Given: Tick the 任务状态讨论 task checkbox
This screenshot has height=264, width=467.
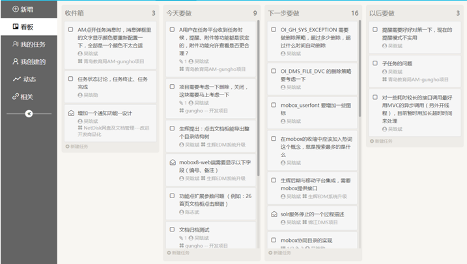Looking at the screenshot, I should pyautogui.click(x=70, y=78).
